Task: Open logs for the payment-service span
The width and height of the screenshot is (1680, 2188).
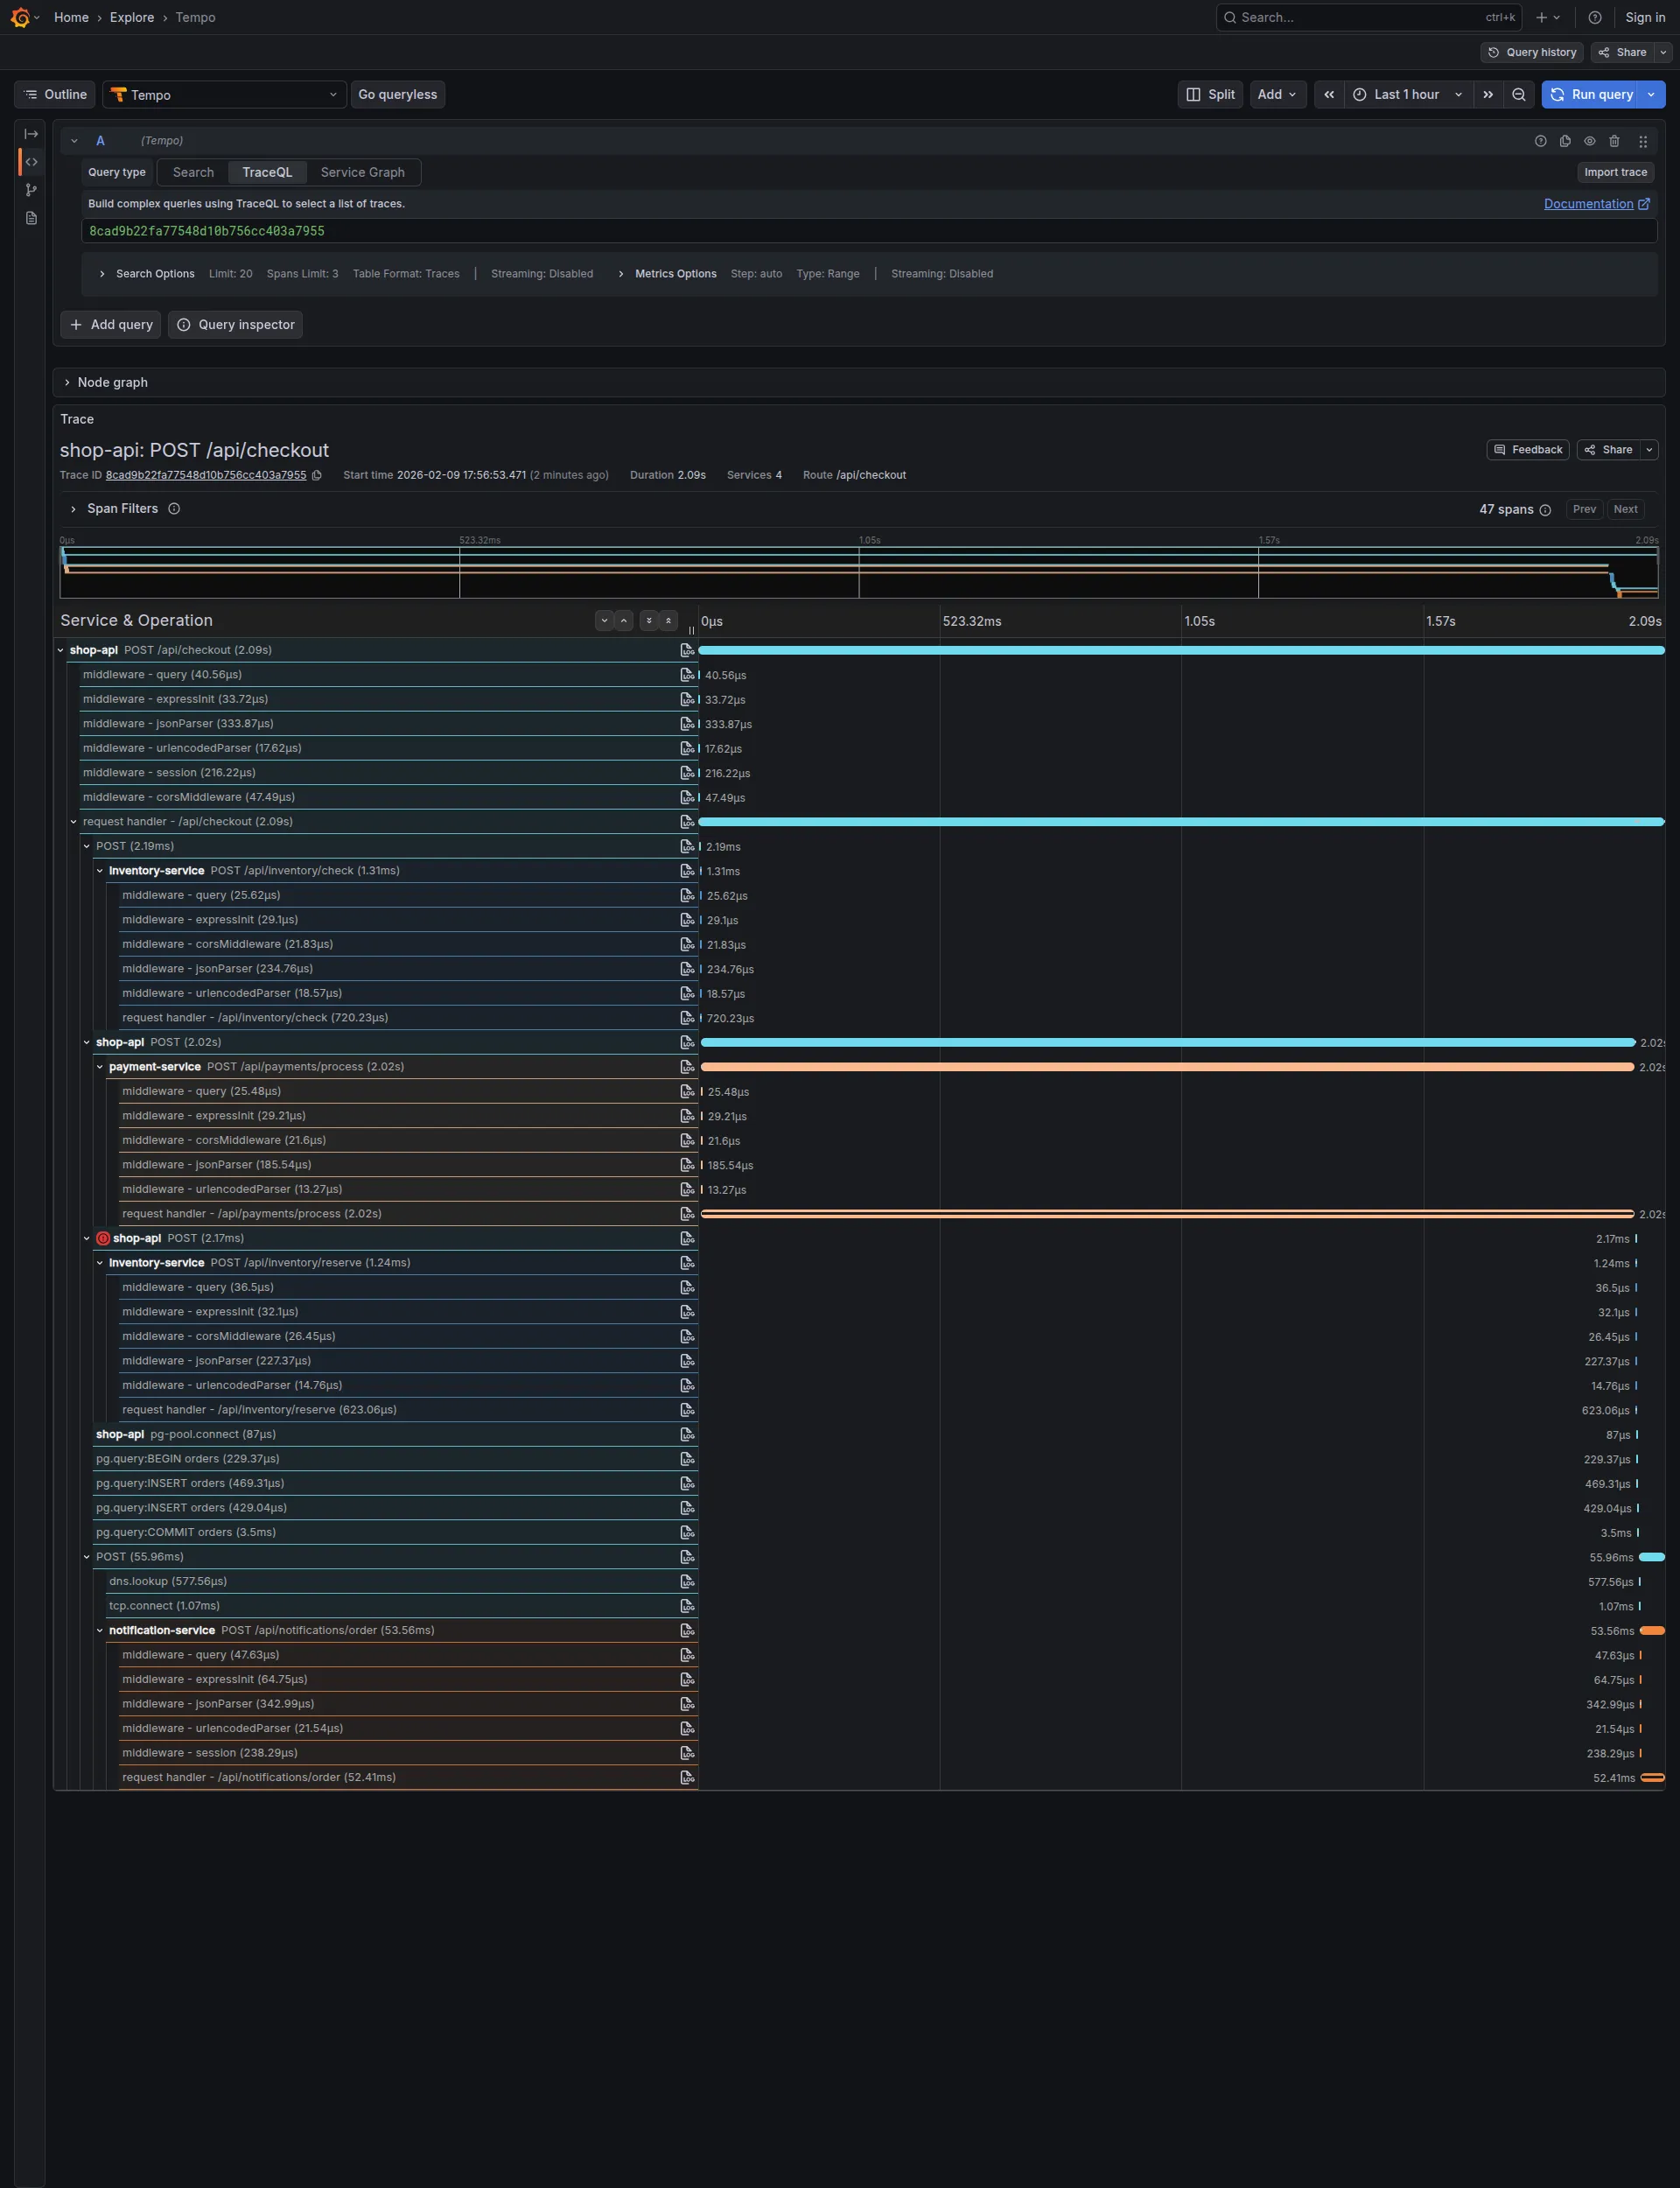Action: pos(687,1067)
